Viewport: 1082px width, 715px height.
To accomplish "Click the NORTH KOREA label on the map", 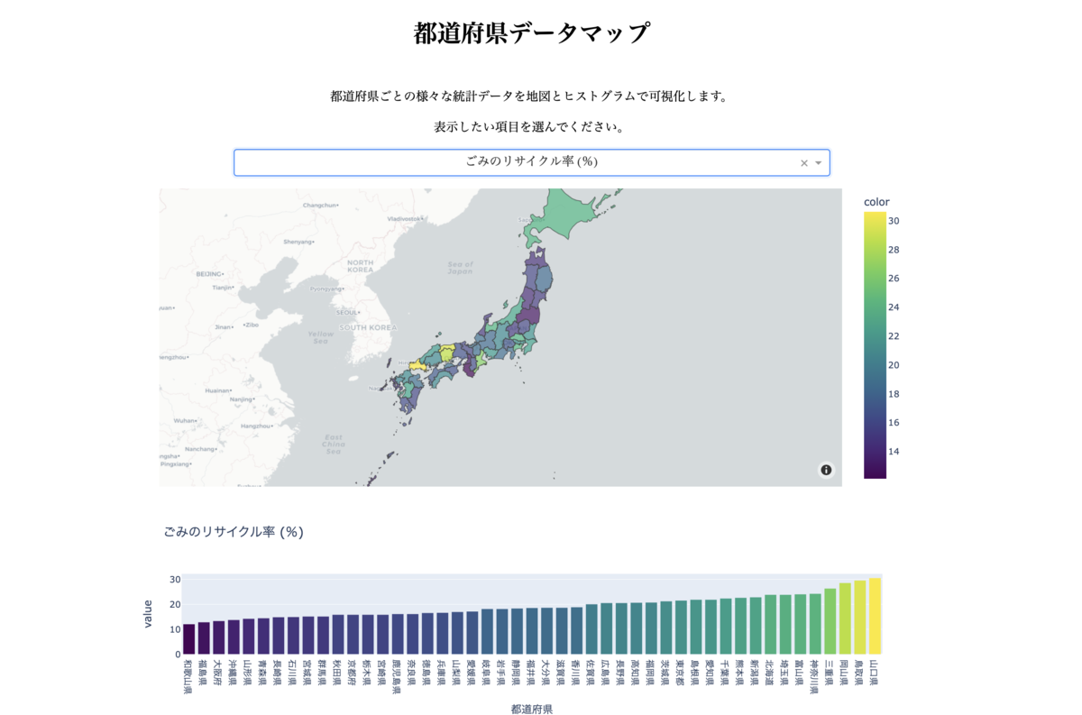I will [x=360, y=266].
